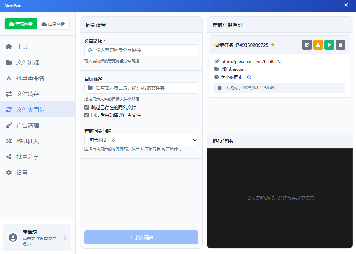Click 未登录 account card
This screenshot has width=356, height=254.
(x=37, y=238)
